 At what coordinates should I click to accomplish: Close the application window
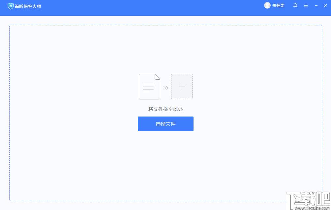[x=325, y=6]
